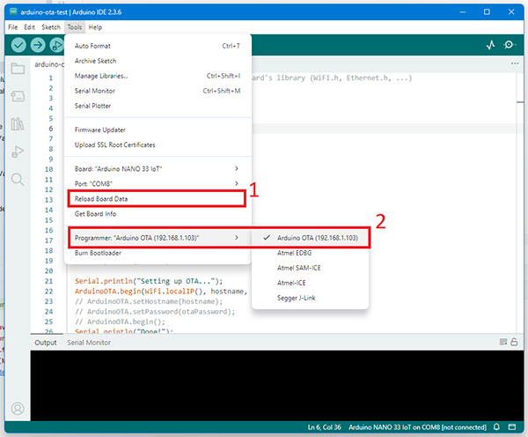Open the Search sidebar magnifier icon
The image size is (528, 437).
point(18,180)
